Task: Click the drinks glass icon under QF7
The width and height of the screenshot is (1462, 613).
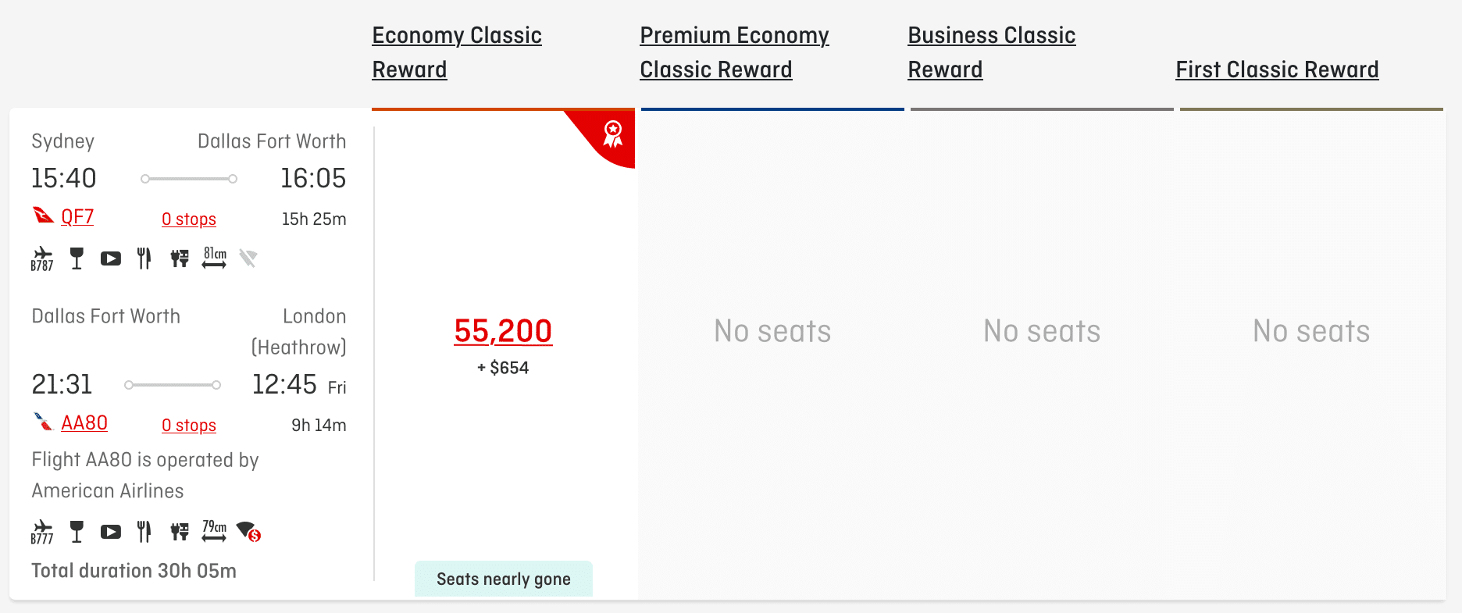Action: pyautogui.click(x=77, y=258)
